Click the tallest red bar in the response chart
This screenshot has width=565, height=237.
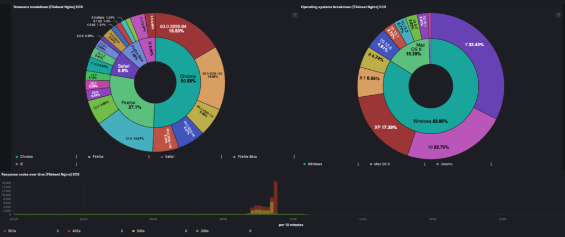pos(275,192)
